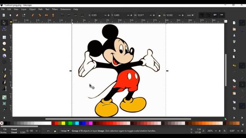Expand snap bar overflow arrow

point(242,118)
